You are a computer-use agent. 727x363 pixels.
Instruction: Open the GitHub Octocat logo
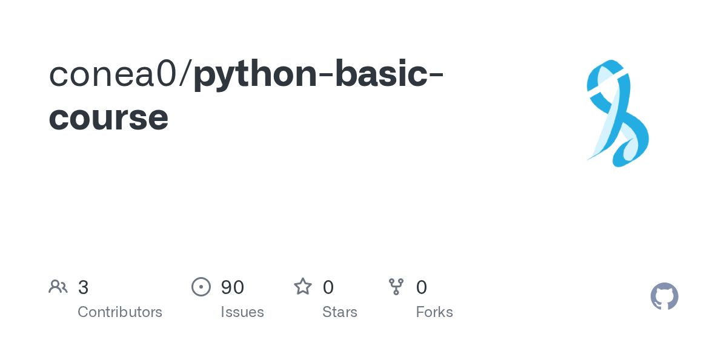(665, 296)
